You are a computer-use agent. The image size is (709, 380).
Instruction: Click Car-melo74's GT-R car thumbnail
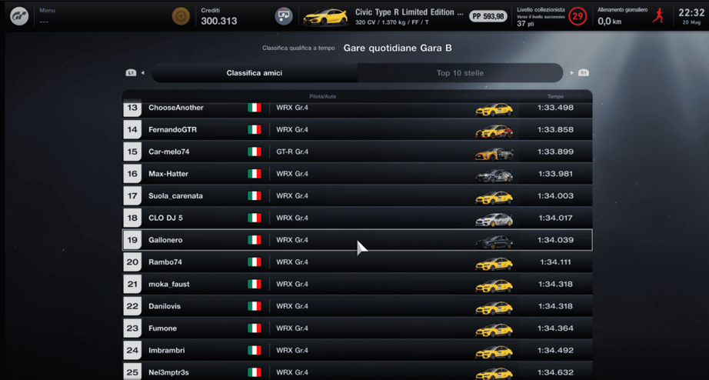pyautogui.click(x=494, y=152)
